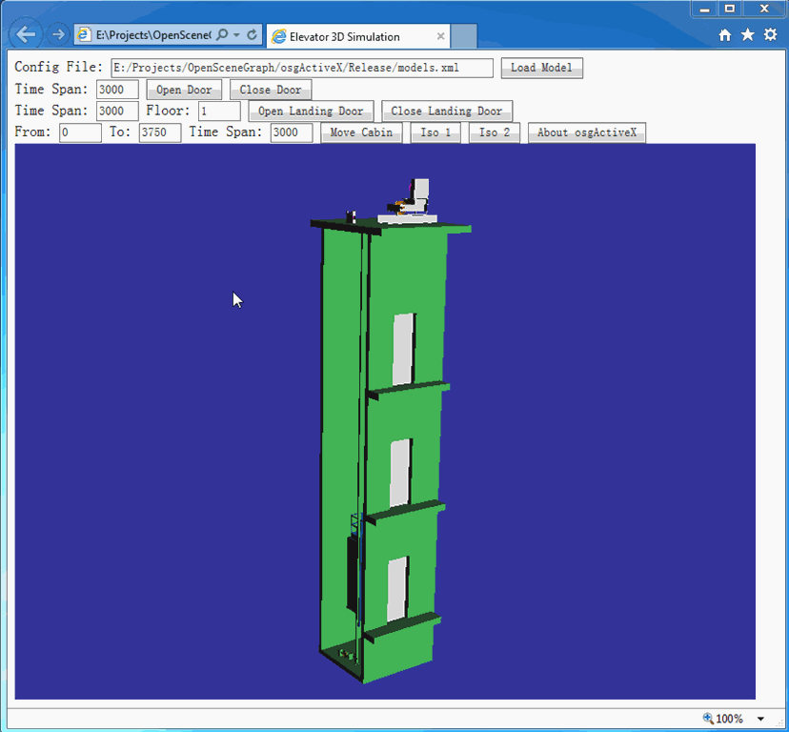Click Close Landing Door button
Viewport: 789px width, 732px height.
[447, 111]
